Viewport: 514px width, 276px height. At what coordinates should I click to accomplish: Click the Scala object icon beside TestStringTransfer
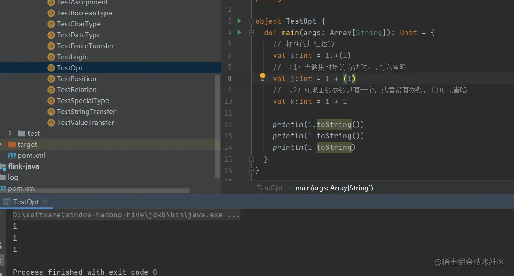click(51, 112)
